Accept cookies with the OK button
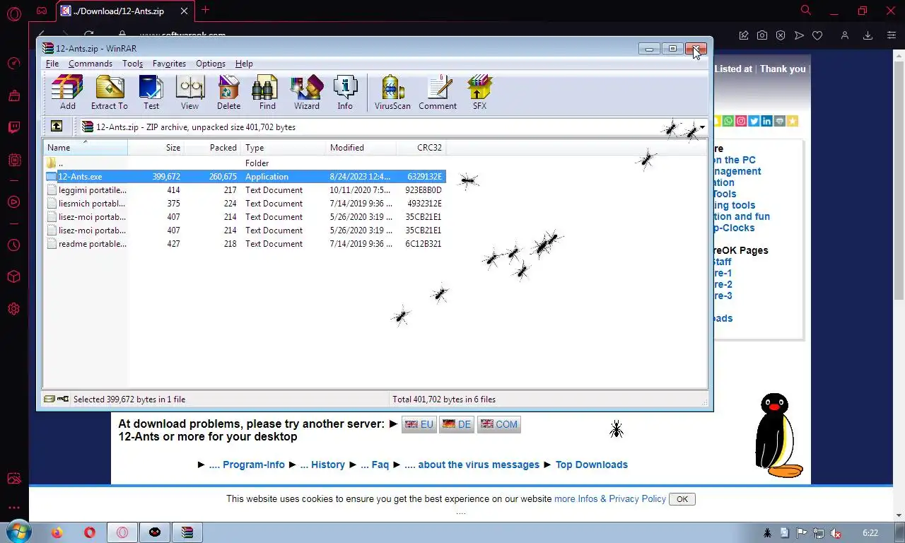 pyautogui.click(x=682, y=499)
